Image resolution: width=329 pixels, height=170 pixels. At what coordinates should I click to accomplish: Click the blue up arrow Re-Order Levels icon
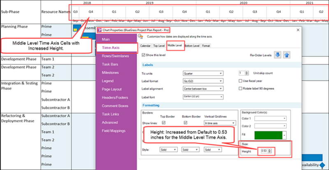(x=287, y=55)
